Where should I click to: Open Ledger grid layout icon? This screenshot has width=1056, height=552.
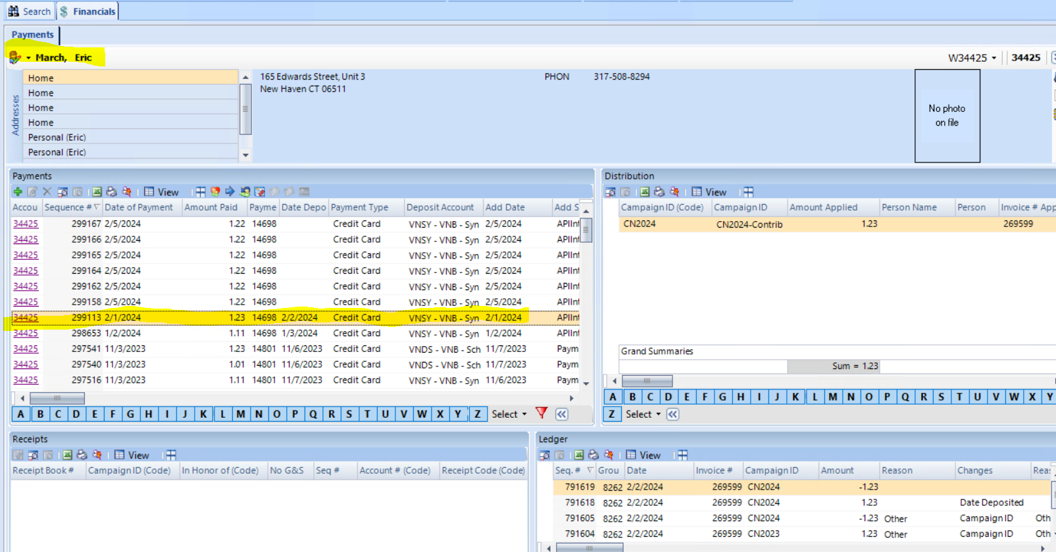point(682,455)
